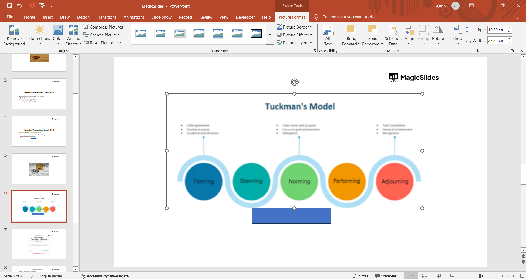Switch to Slide Sorter view
The width and height of the screenshot is (526, 279).
click(425, 276)
